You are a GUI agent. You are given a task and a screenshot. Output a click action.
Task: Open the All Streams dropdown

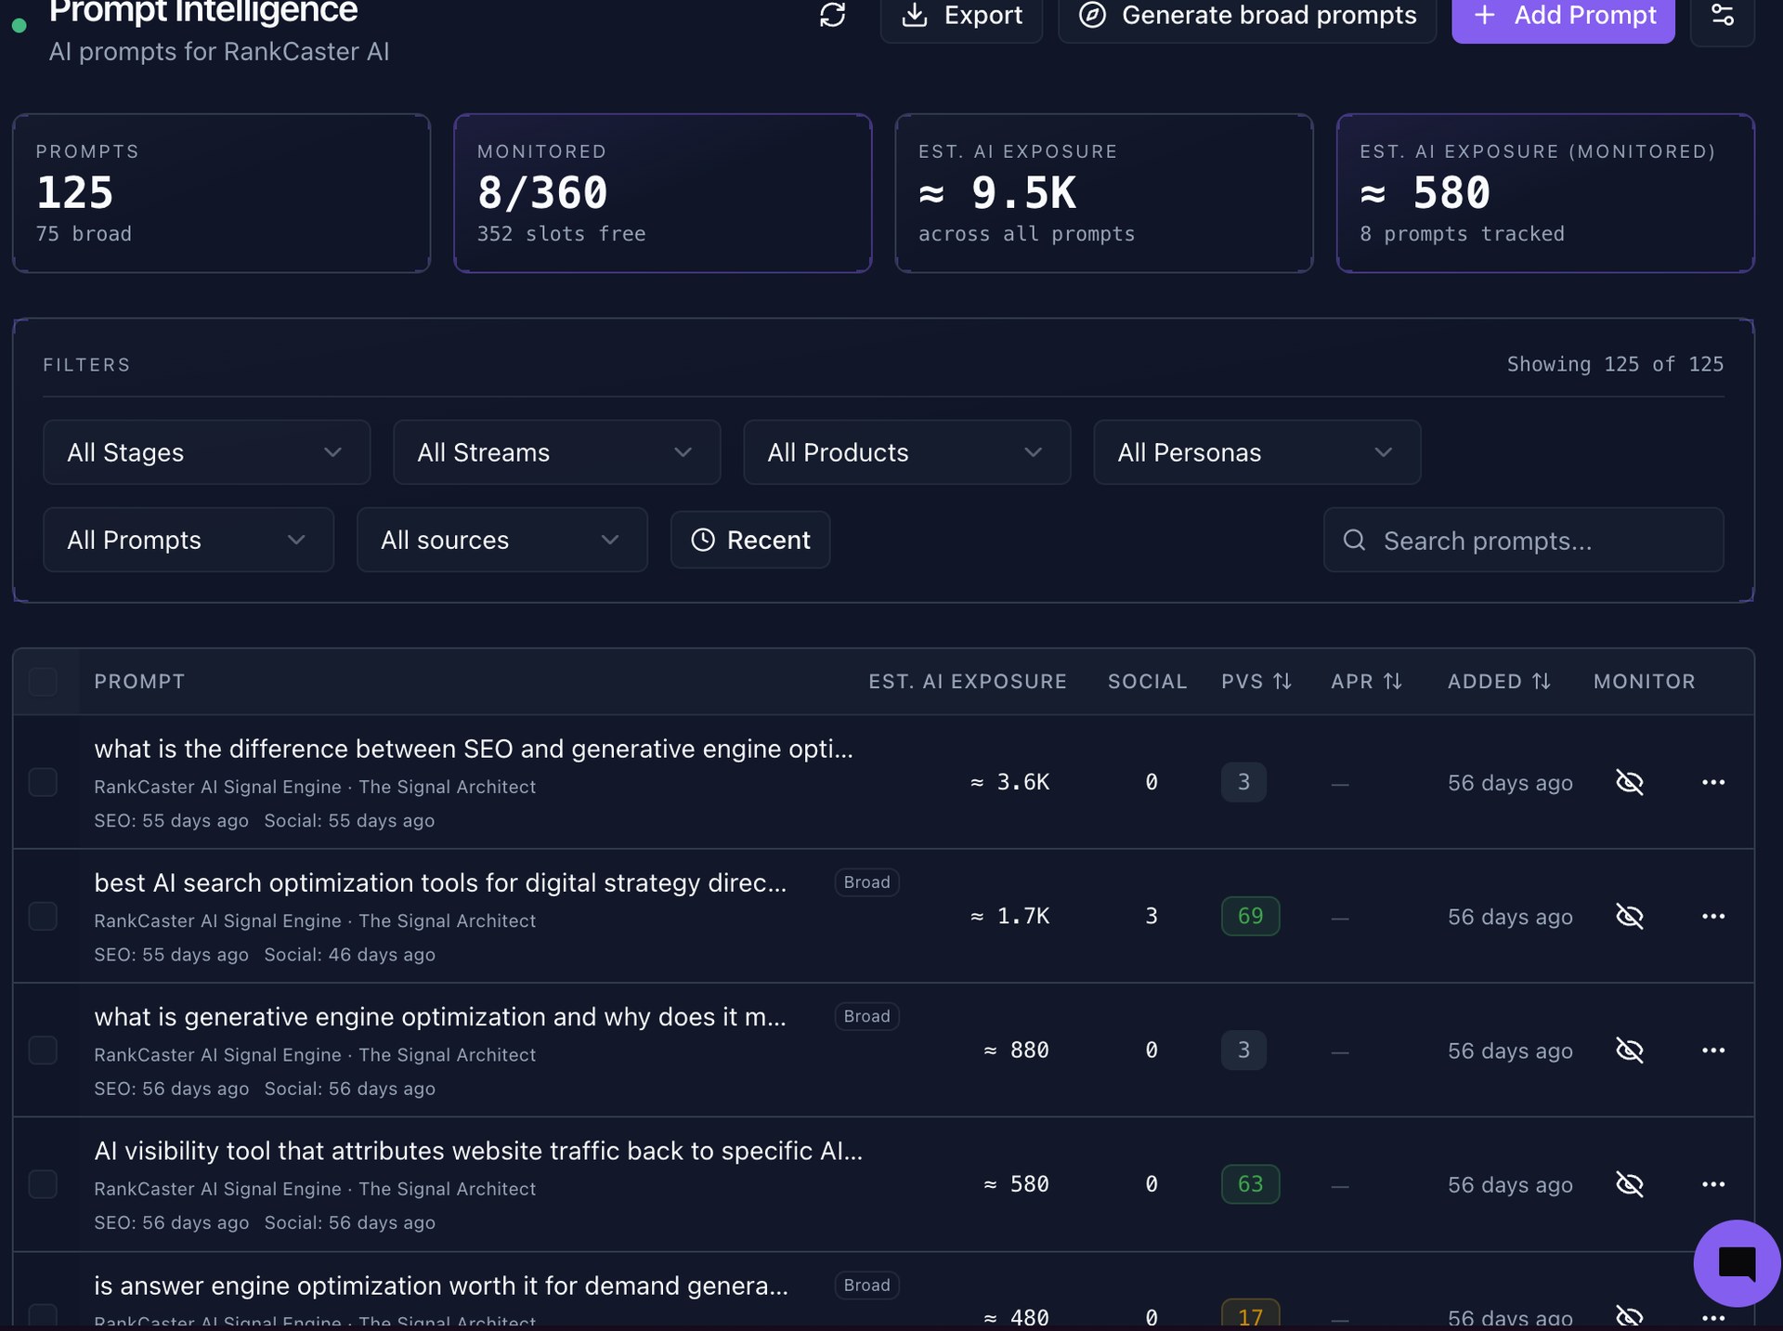556,452
